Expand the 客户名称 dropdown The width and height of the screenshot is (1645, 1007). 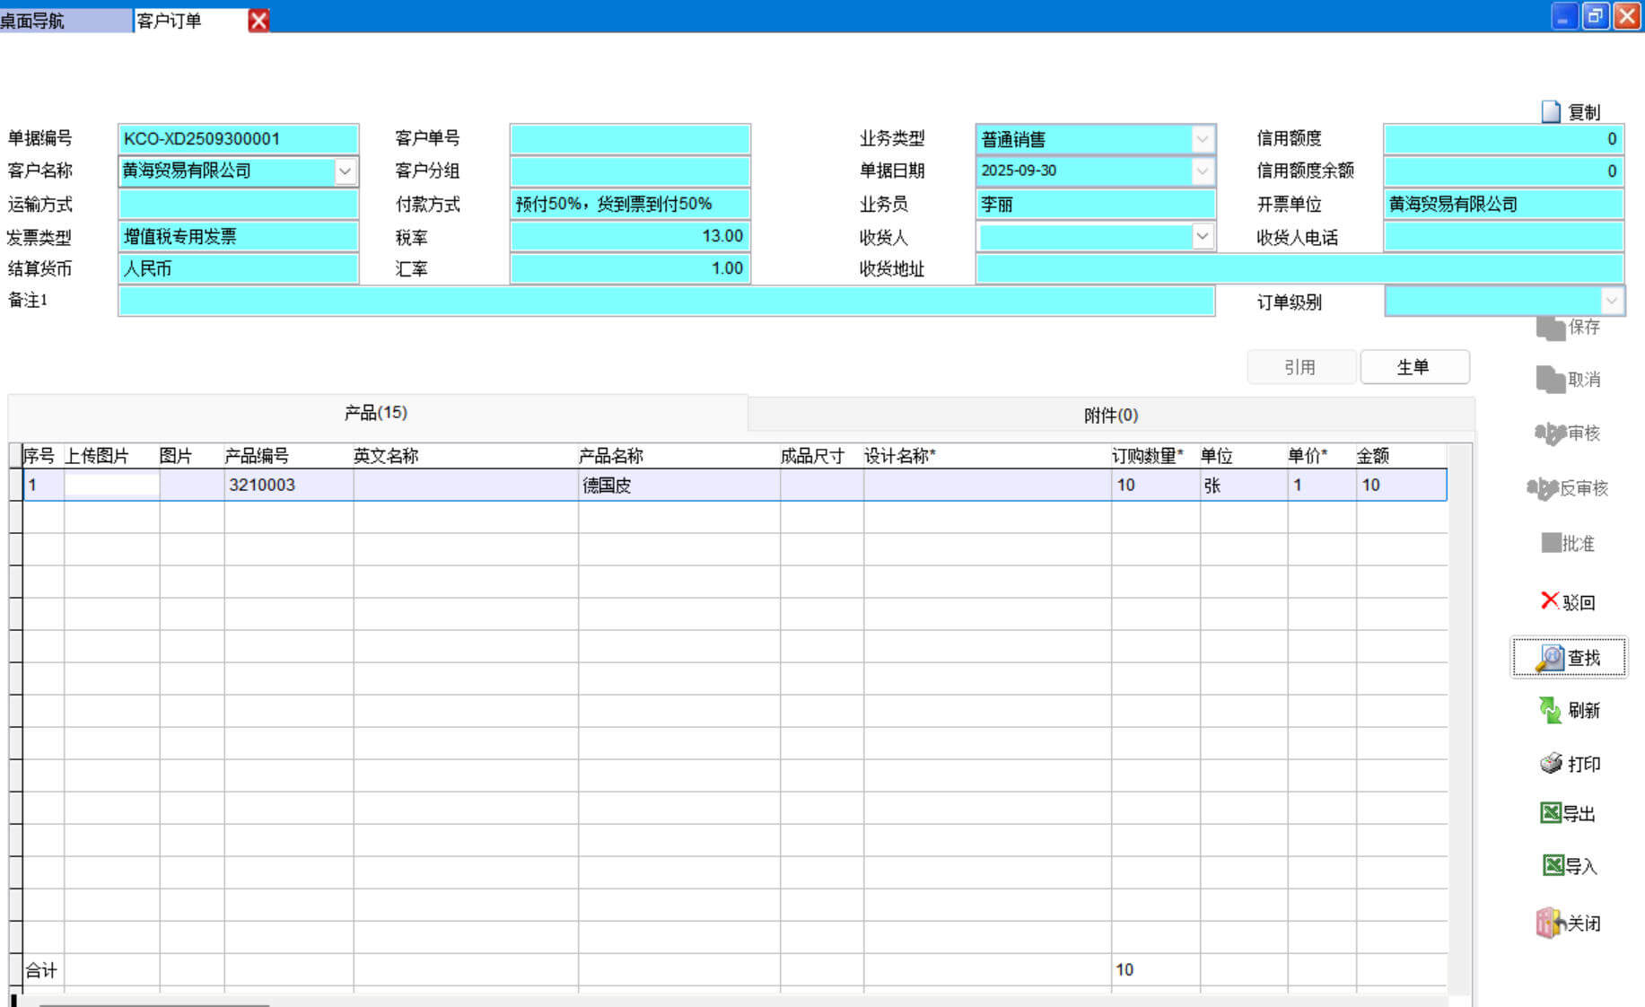345,171
